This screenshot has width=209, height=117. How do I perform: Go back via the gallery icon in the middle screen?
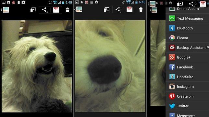pyautogui.click(x=79, y=10)
